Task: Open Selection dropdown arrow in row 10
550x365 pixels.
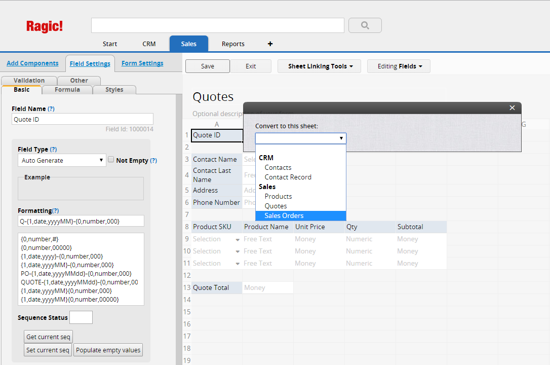Action: (x=238, y=251)
